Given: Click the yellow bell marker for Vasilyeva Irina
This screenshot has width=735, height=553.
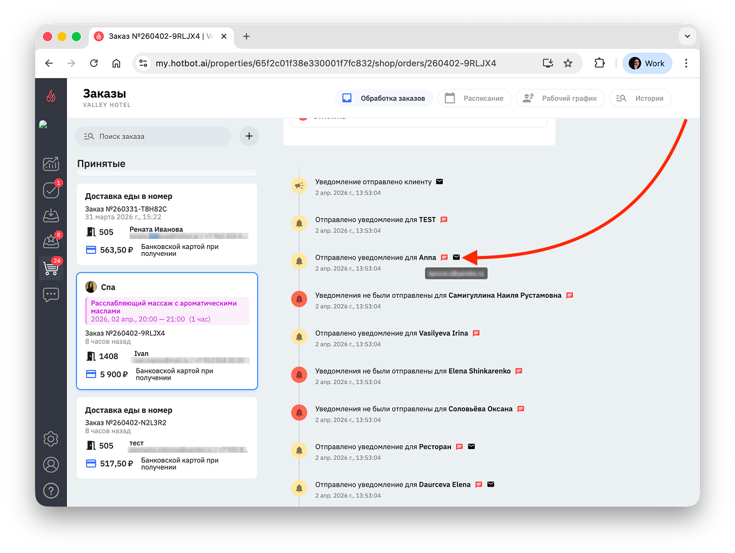Looking at the screenshot, I should tap(299, 337).
